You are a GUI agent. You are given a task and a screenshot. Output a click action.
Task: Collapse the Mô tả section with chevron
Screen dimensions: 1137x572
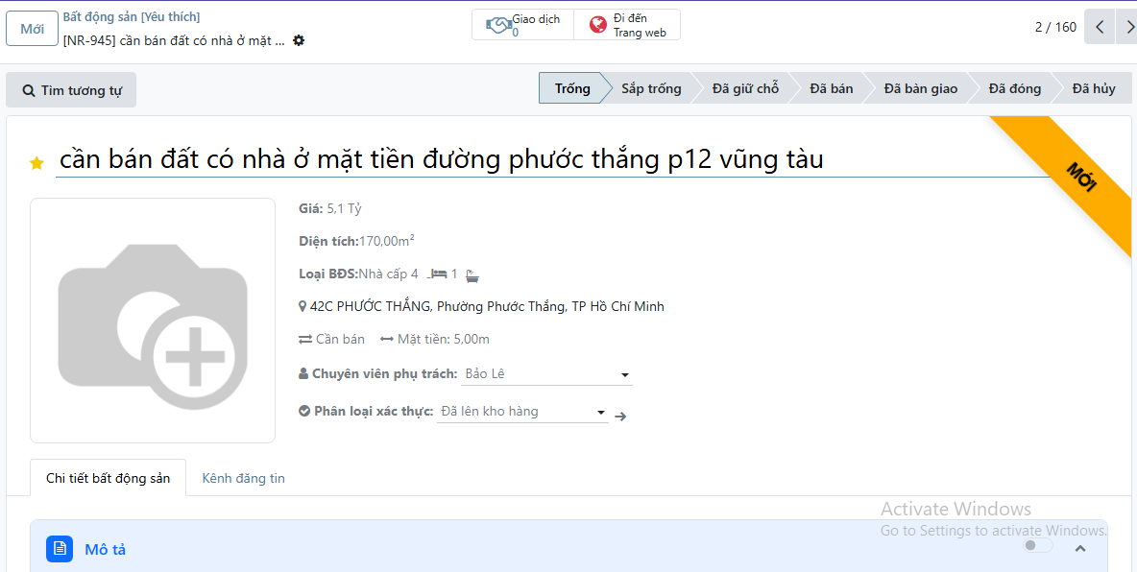tap(1079, 549)
